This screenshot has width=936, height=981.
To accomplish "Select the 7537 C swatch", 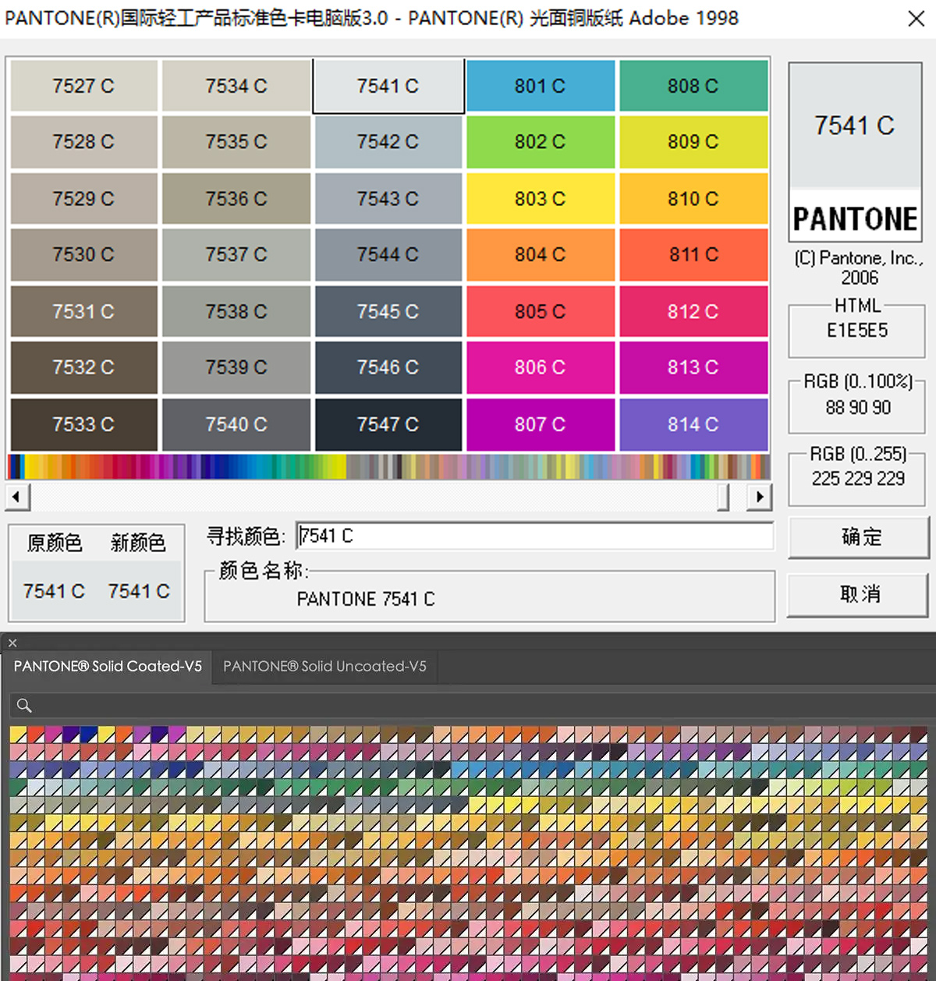I will click(236, 255).
